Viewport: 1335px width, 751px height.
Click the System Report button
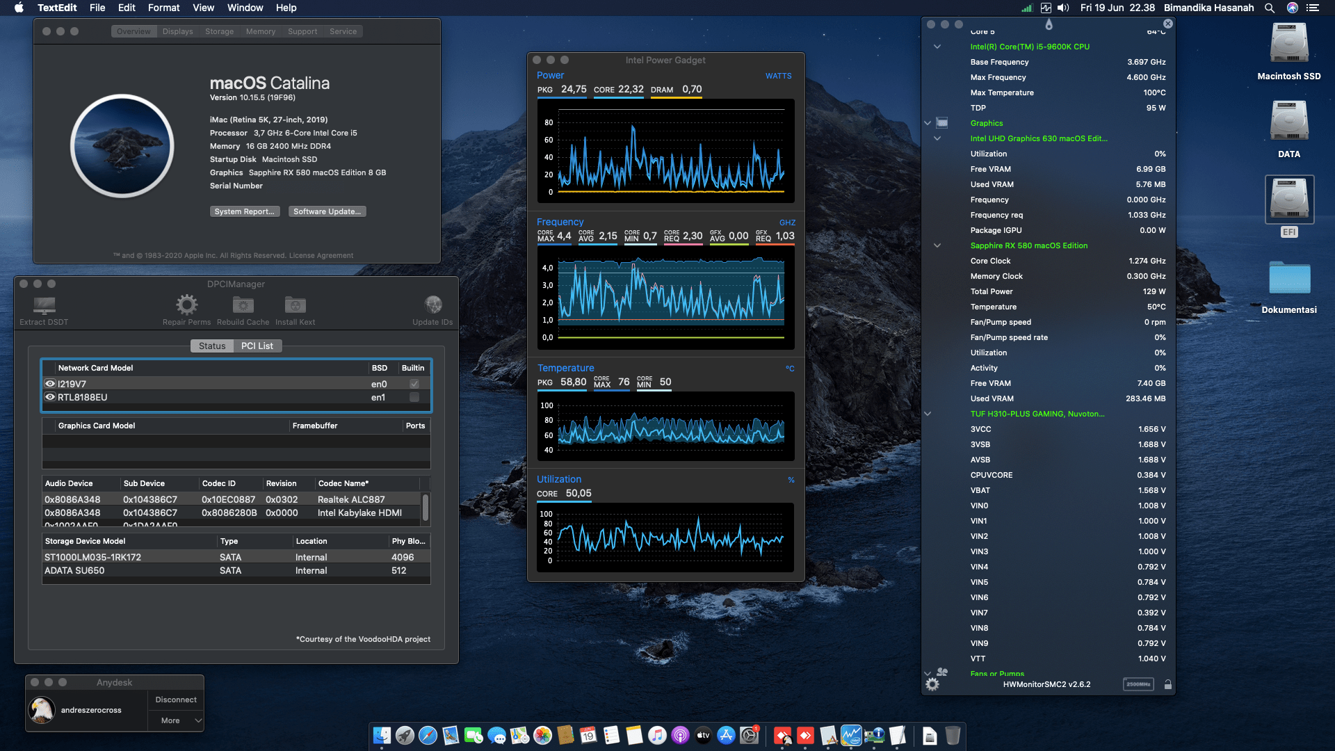[x=244, y=211]
